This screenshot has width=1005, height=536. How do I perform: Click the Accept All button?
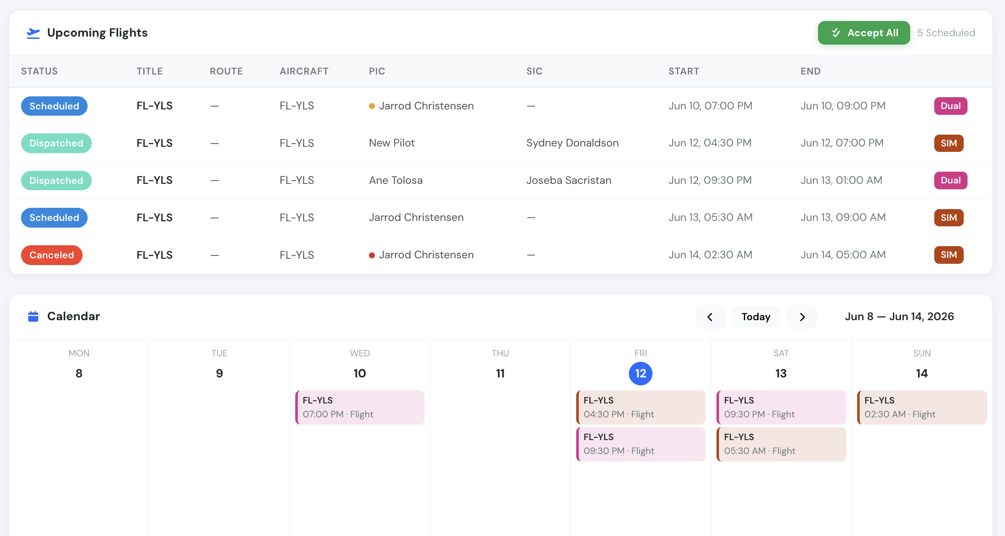coord(864,33)
